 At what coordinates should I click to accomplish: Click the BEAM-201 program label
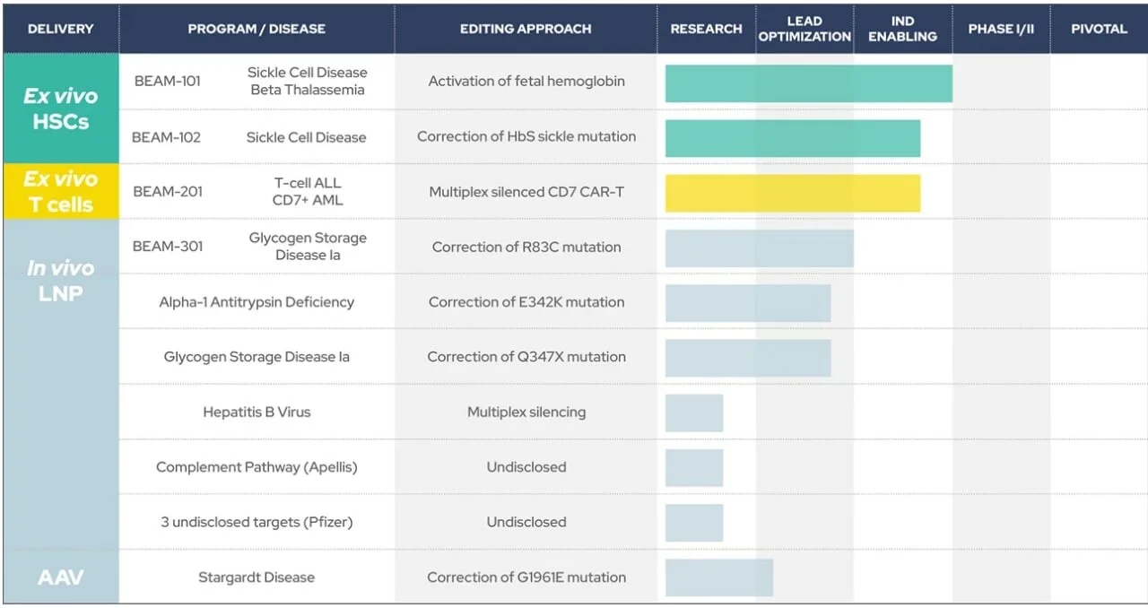[168, 191]
